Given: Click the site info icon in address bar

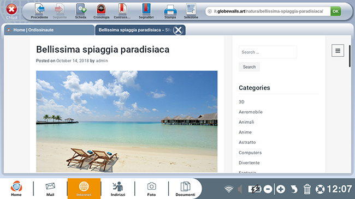Looking at the screenshot, I should click(210, 11).
